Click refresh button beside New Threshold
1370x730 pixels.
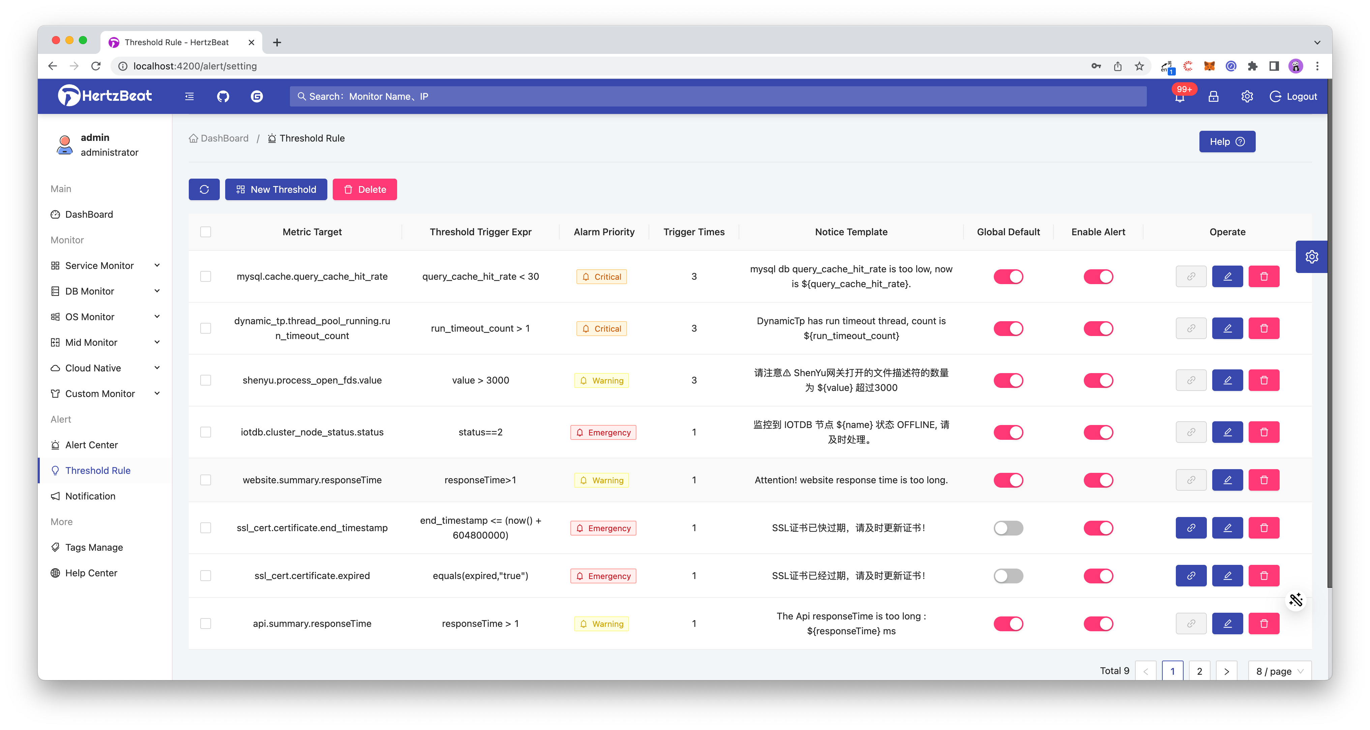(x=204, y=189)
